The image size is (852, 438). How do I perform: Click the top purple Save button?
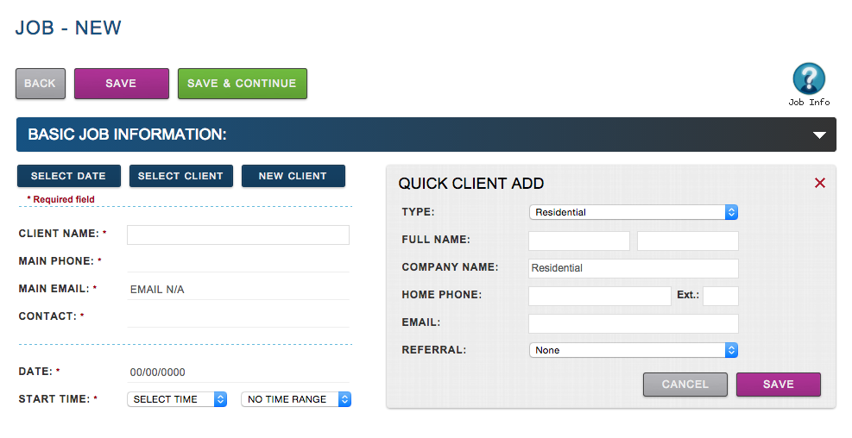point(121,84)
